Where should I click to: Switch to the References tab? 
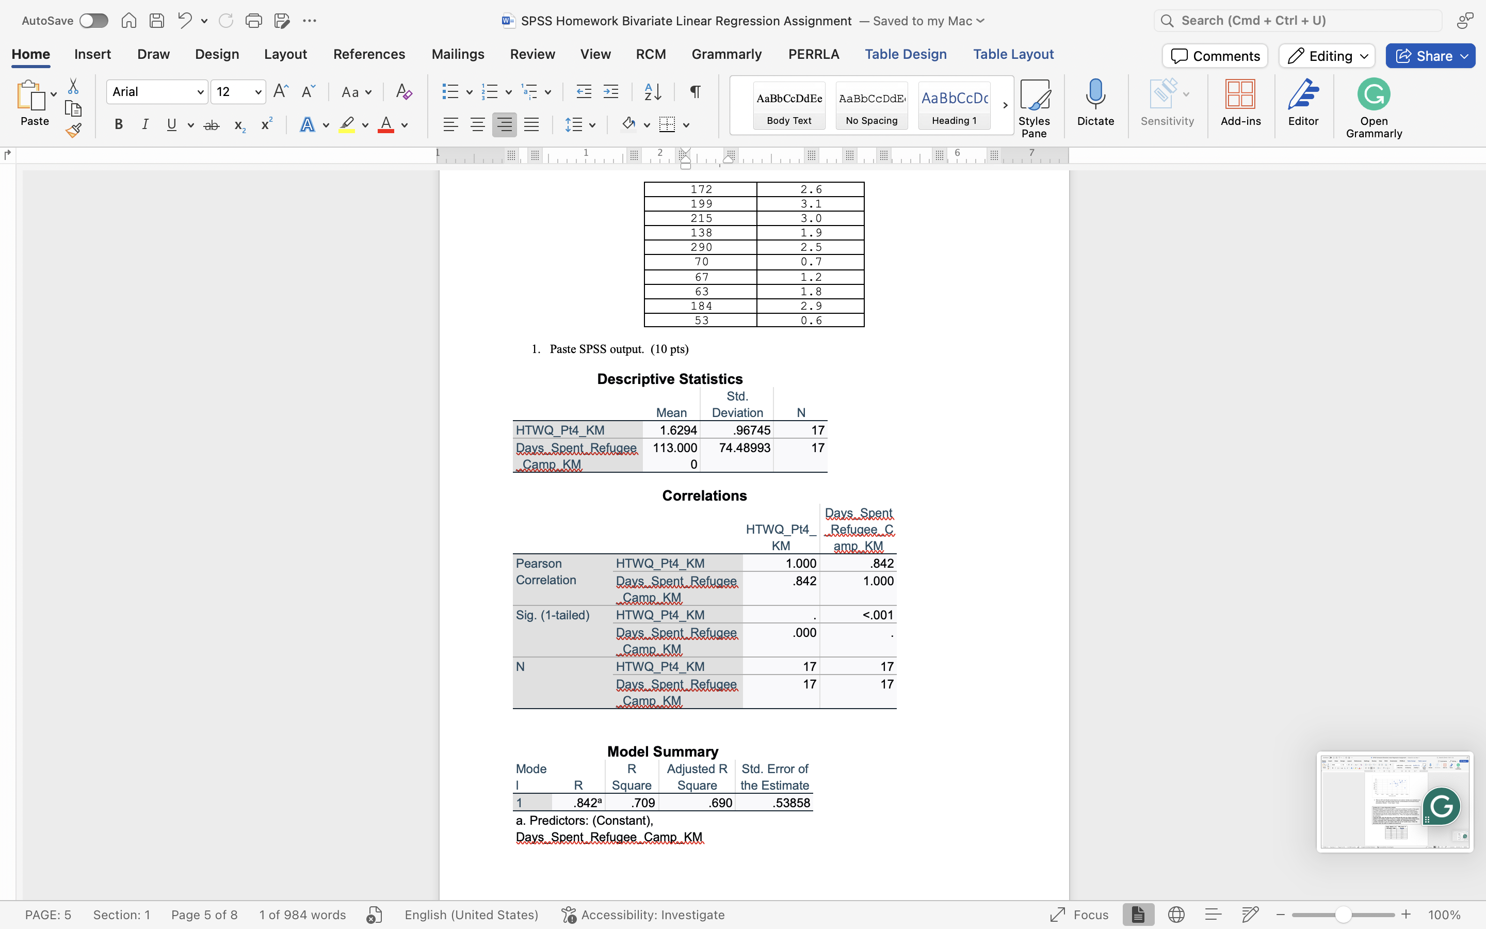point(368,54)
